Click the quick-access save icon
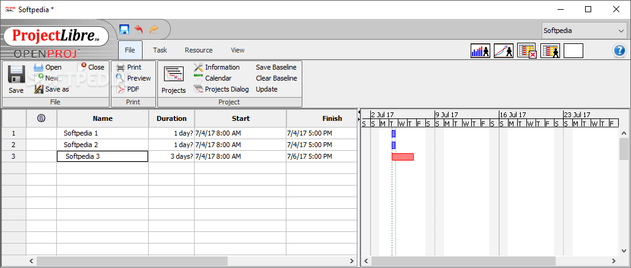631x268 pixels. tap(124, 29)
